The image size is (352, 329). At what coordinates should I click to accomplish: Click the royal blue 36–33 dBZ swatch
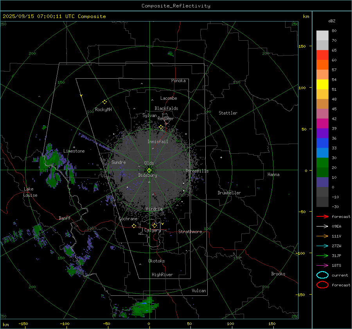(x=322, y=143)
